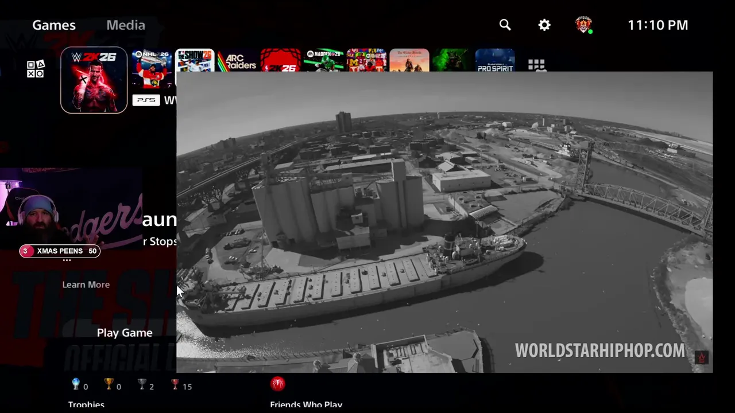Image resolution: width=735 pixels, height=413 pixels.
Task: Click the gold trophy count icon
Action: (x=109, y=384)
